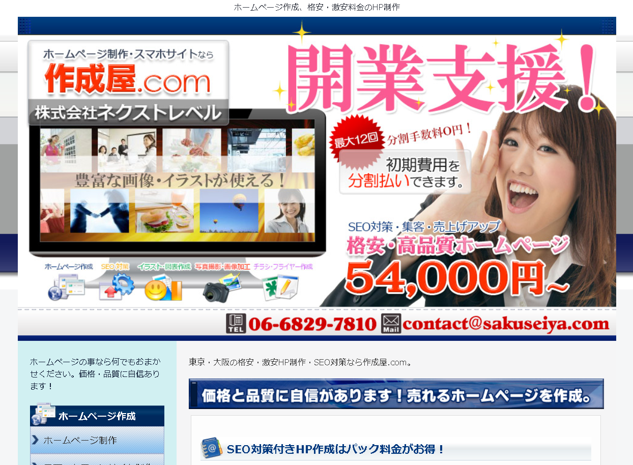Click the 分割手数料0円！ text
The height and width of the screenshot is (465, 633).
coord(430,135)
